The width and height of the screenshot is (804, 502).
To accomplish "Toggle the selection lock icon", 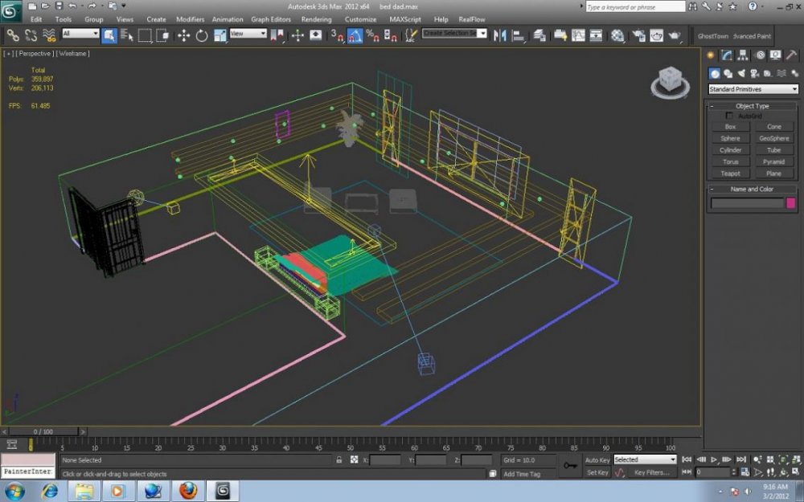I will point(339,460).
